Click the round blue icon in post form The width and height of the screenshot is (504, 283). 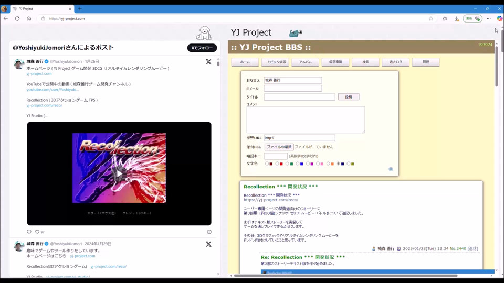click(x=391, y=169)
